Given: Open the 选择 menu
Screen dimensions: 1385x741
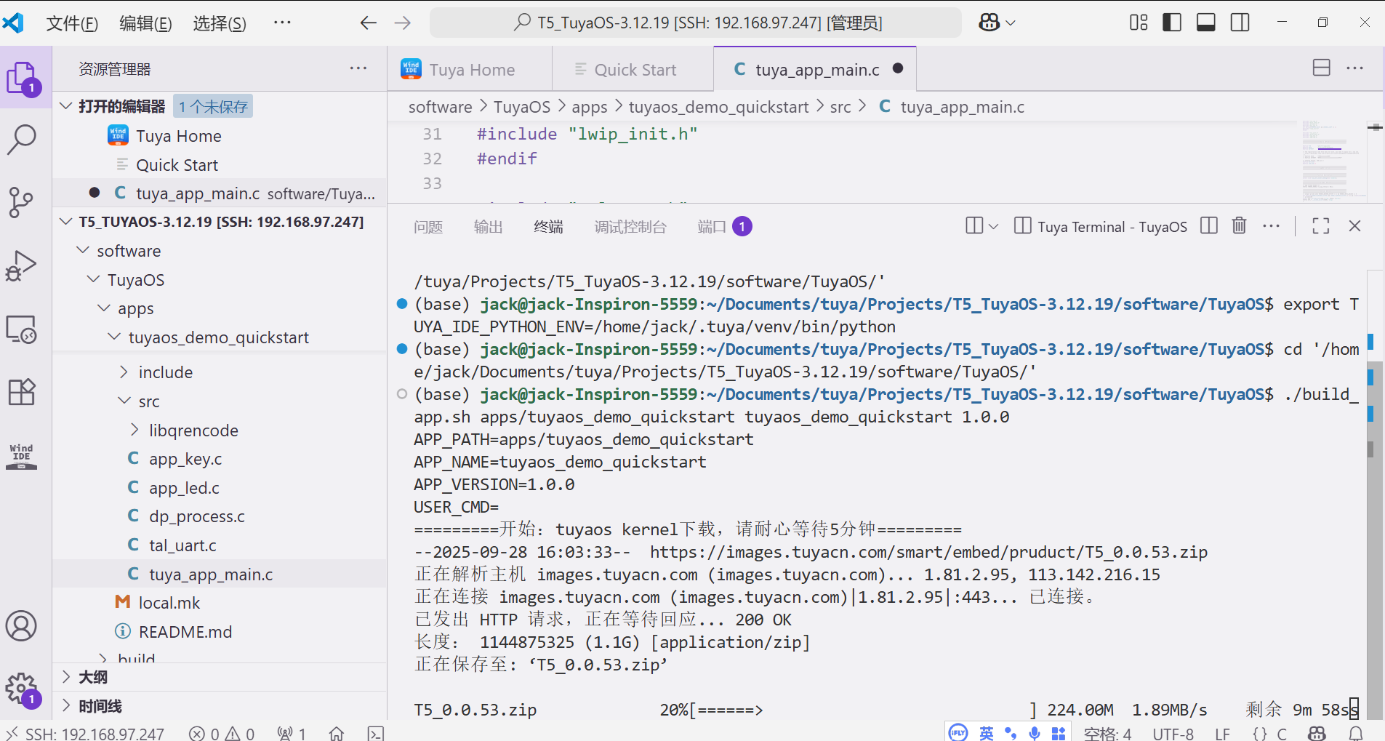Looking at the screenshot, I should [220, 23].
